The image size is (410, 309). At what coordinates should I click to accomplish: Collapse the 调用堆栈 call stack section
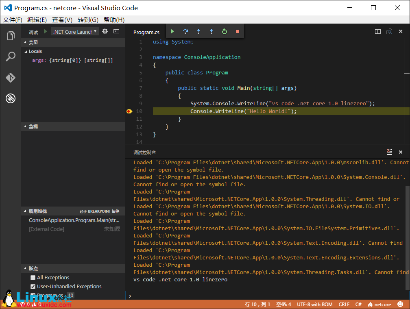tap(73, 211)
